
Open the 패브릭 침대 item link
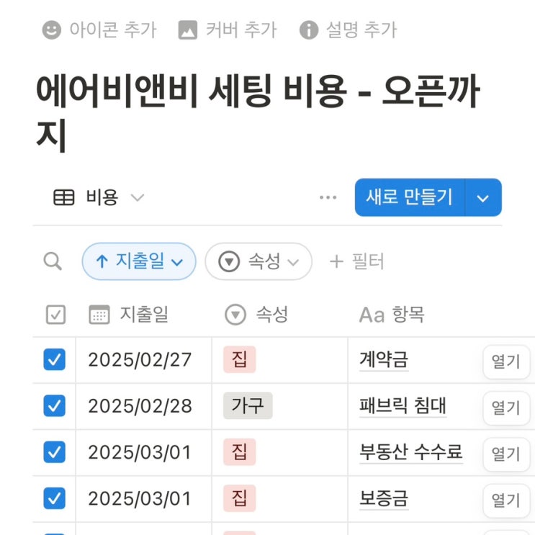tap(403, 405)
